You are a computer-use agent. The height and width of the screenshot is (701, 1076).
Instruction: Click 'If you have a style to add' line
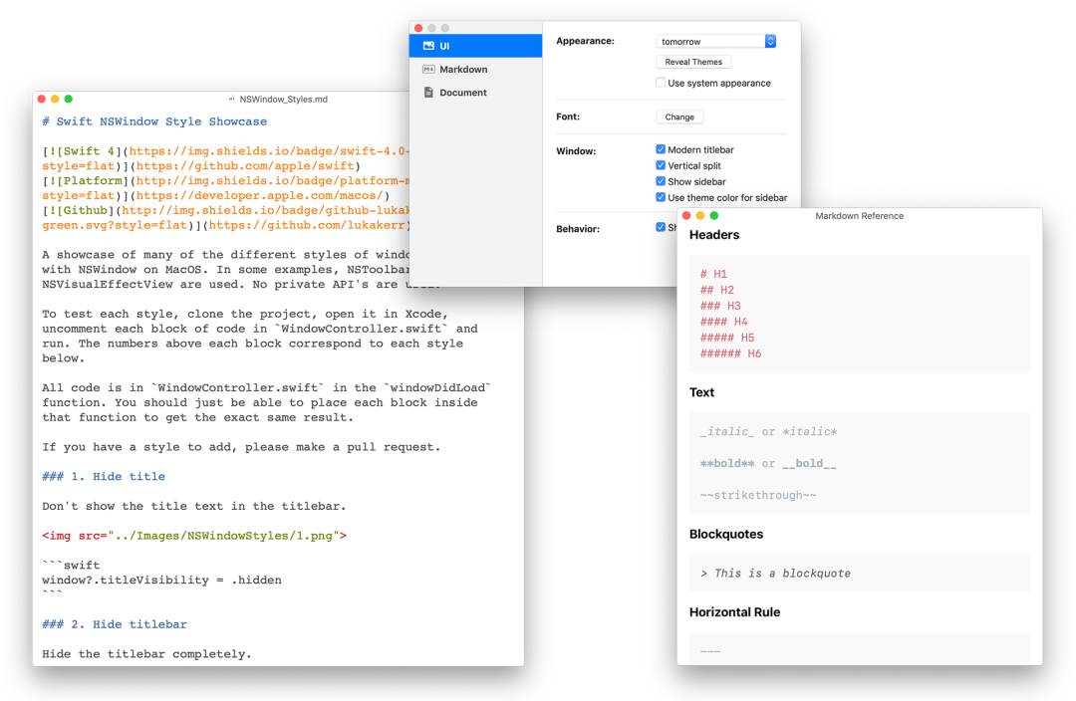[x=241, y=447]
